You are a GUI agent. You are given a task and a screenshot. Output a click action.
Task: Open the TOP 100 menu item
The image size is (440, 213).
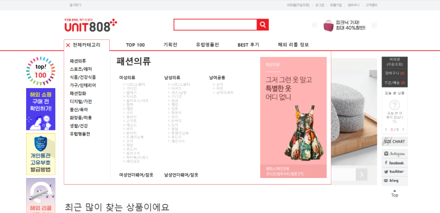135,45
